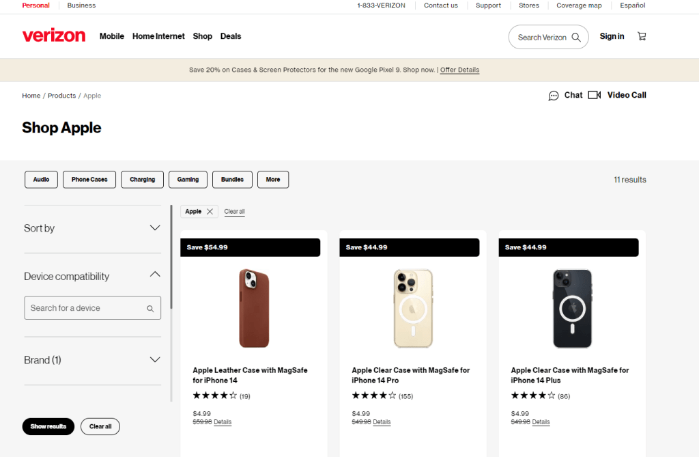This screenshot has width=699, height=457.
Task: Click the star rating of Apple Leather Case
Action: pos(214,396)
